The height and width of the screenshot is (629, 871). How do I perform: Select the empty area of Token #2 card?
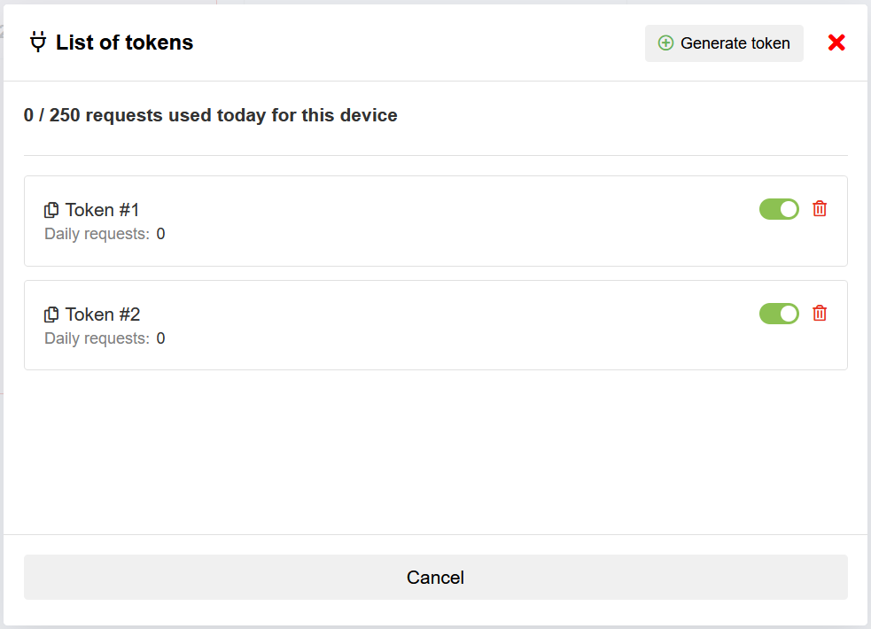(443, 326)
